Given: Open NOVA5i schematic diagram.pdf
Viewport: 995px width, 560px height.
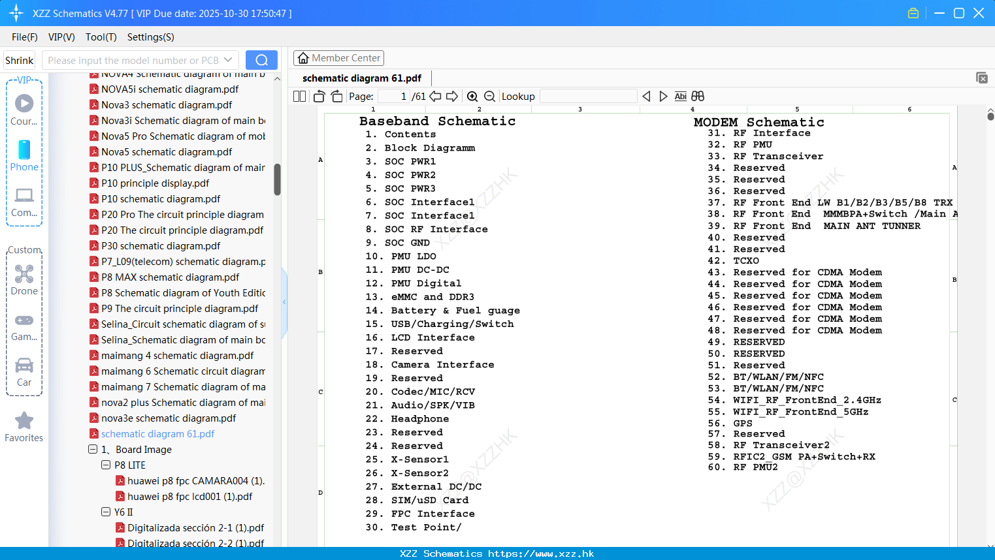Looking at the screenshot, I should click(x=170, y=89).
